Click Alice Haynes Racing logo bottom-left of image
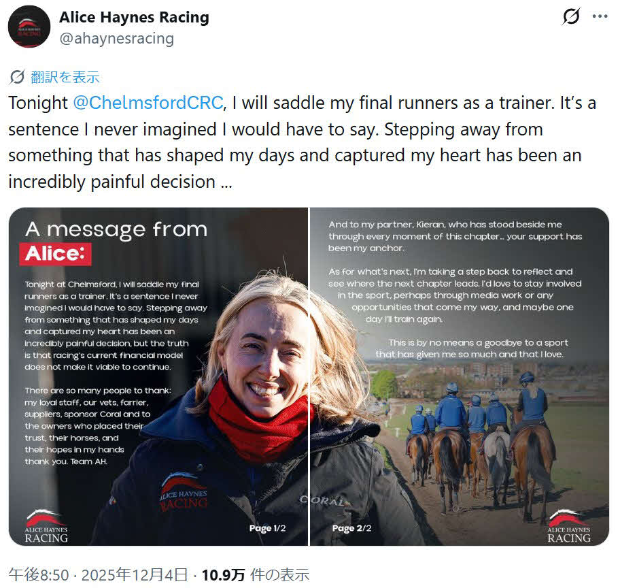This screenshot has height=588, width=620. (x=46, y=526)
